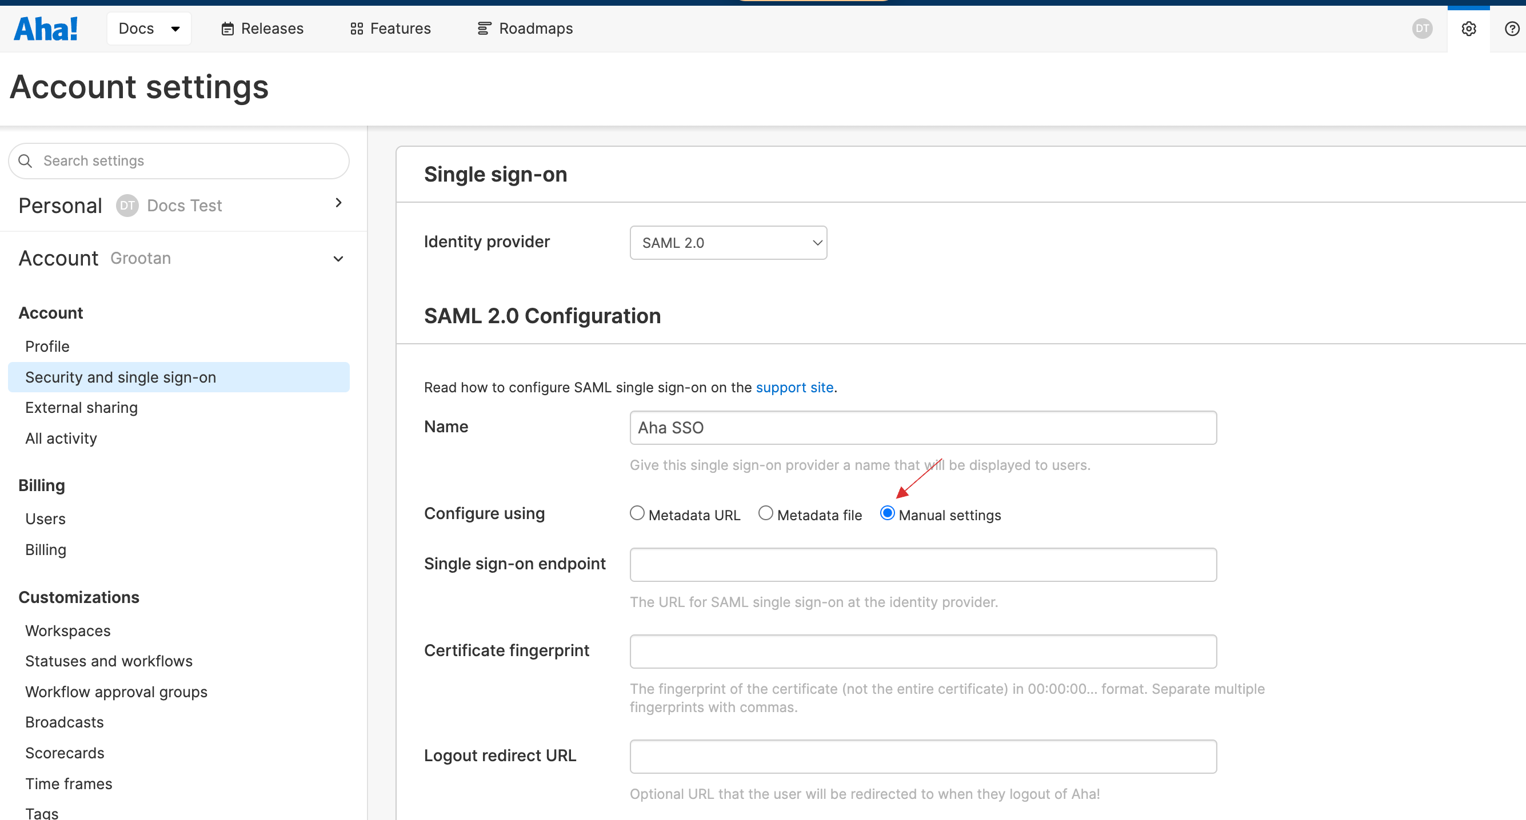Click the DT avatar beside Docs Test
The image size is (1526, 820).
(127, 206)
